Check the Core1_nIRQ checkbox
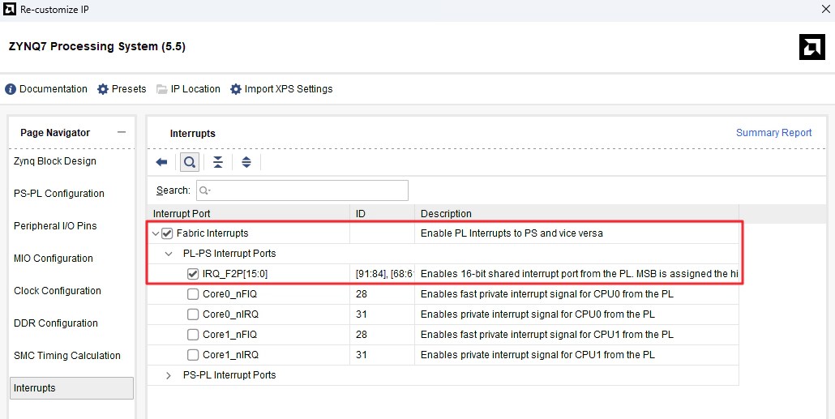Screen dimensions: 835x419 pos(193,355)
